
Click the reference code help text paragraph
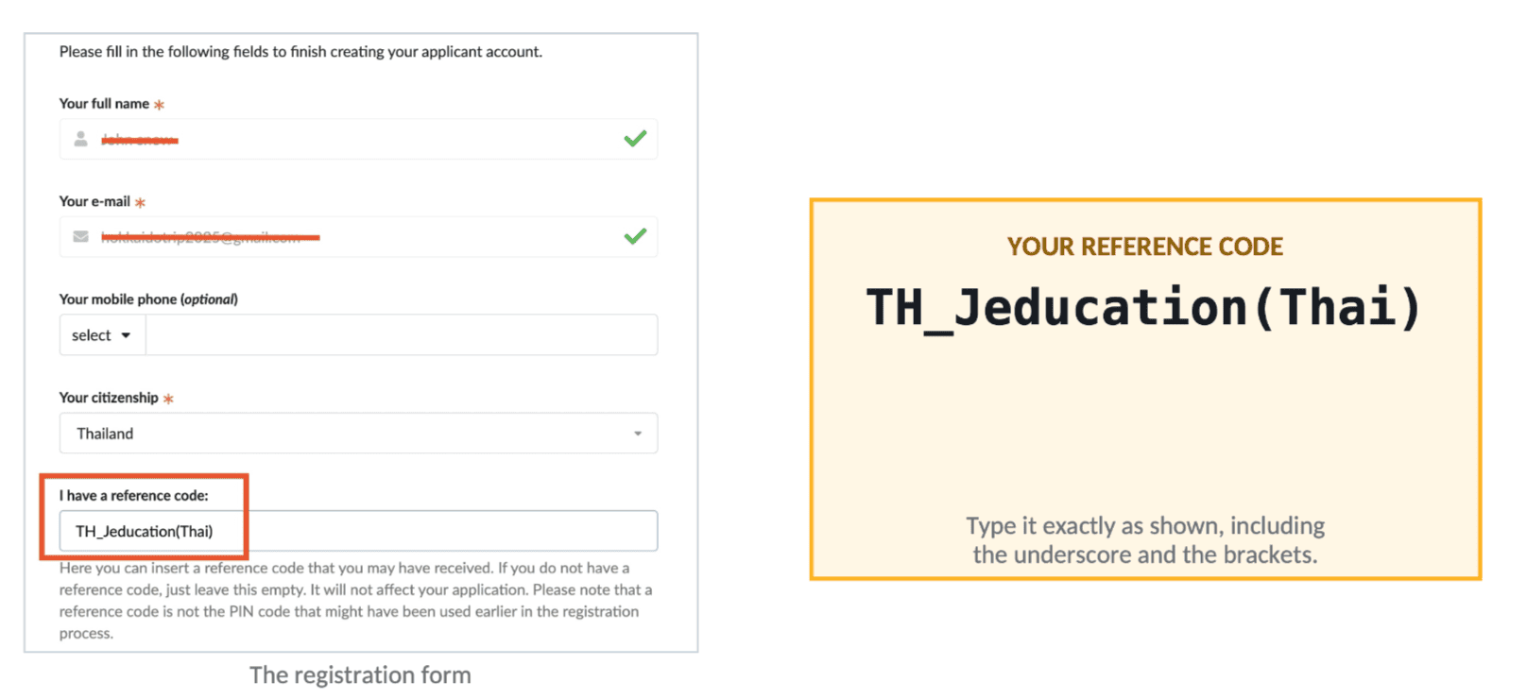coord(356,601)
